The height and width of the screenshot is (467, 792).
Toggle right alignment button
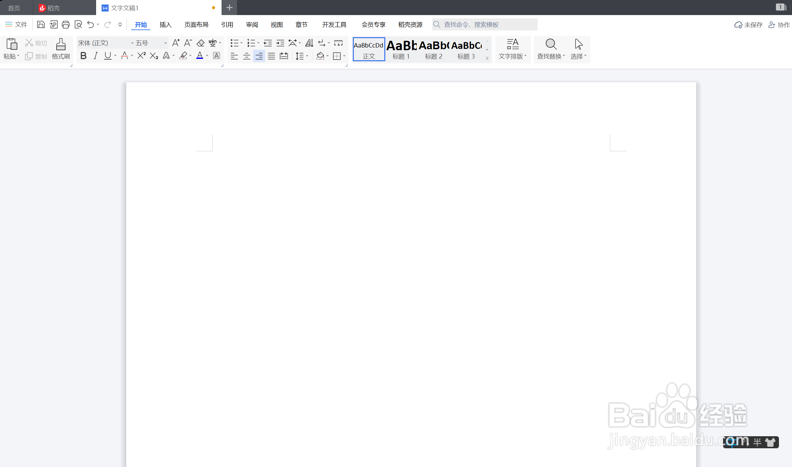259,56
